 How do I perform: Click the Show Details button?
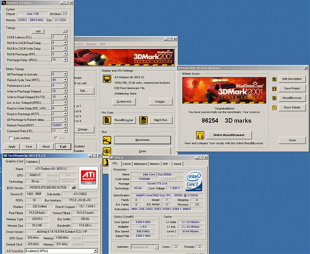coord(292,107)
